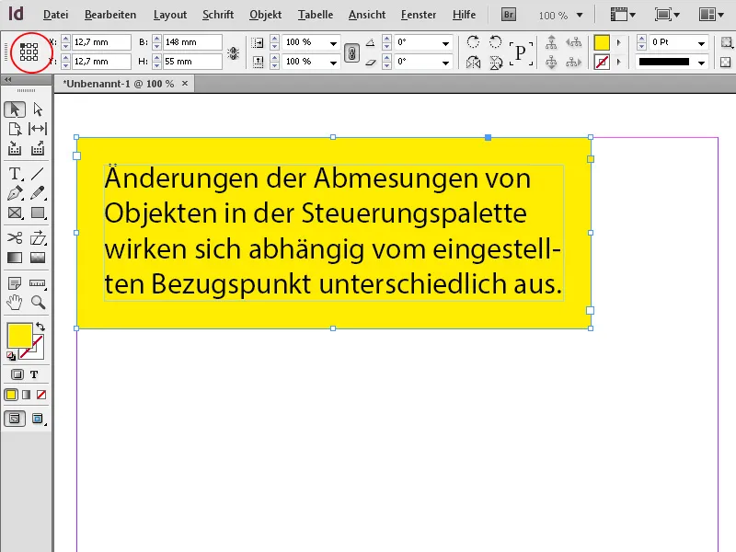Open the Layout menu
Viewport: 736px width, 552px height.
pyautogui.click(x=170, y=15)
